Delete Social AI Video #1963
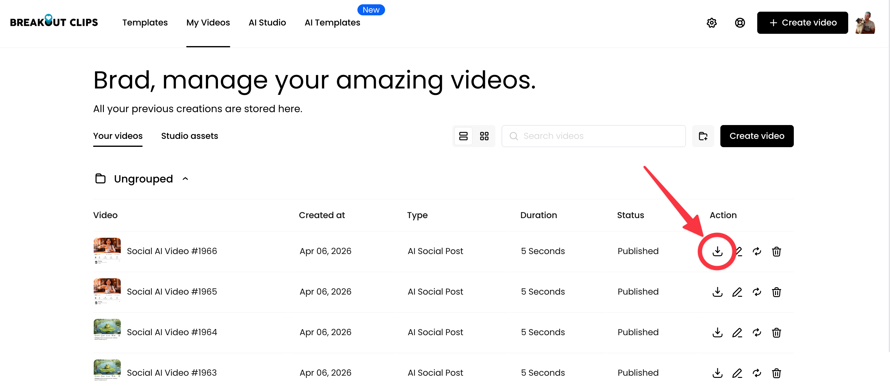 tap(776, 373)
